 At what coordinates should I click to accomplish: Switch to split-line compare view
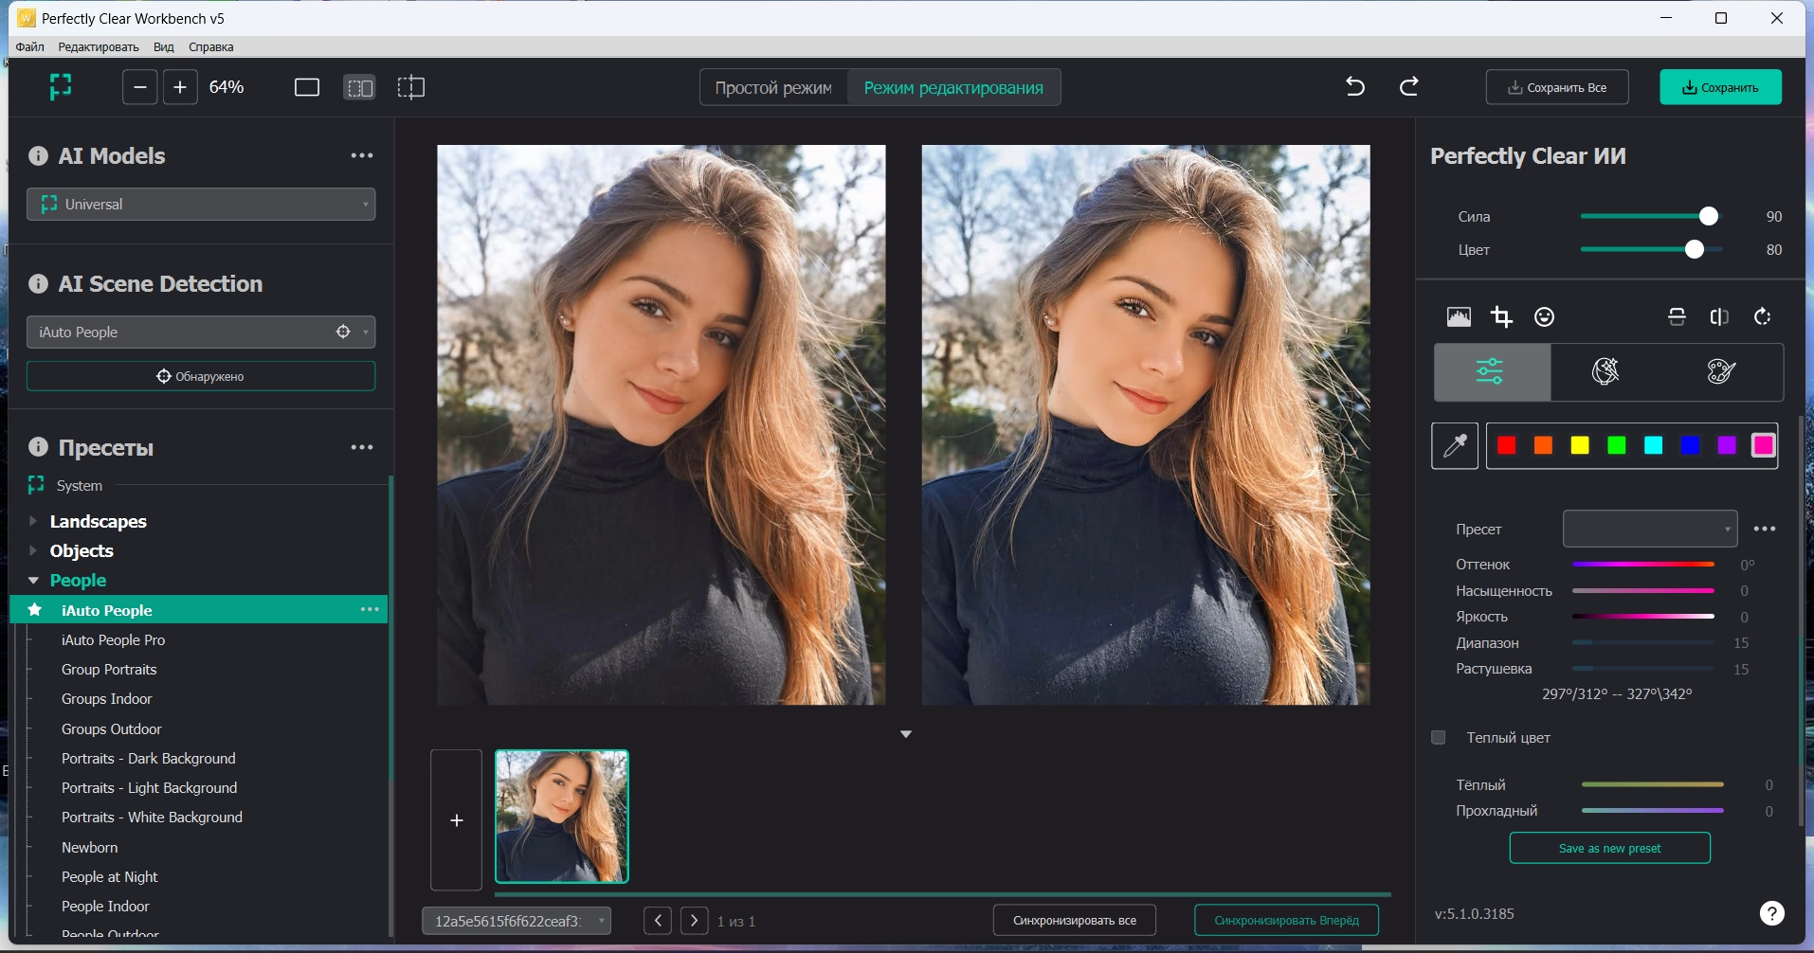tap(411, 88)
